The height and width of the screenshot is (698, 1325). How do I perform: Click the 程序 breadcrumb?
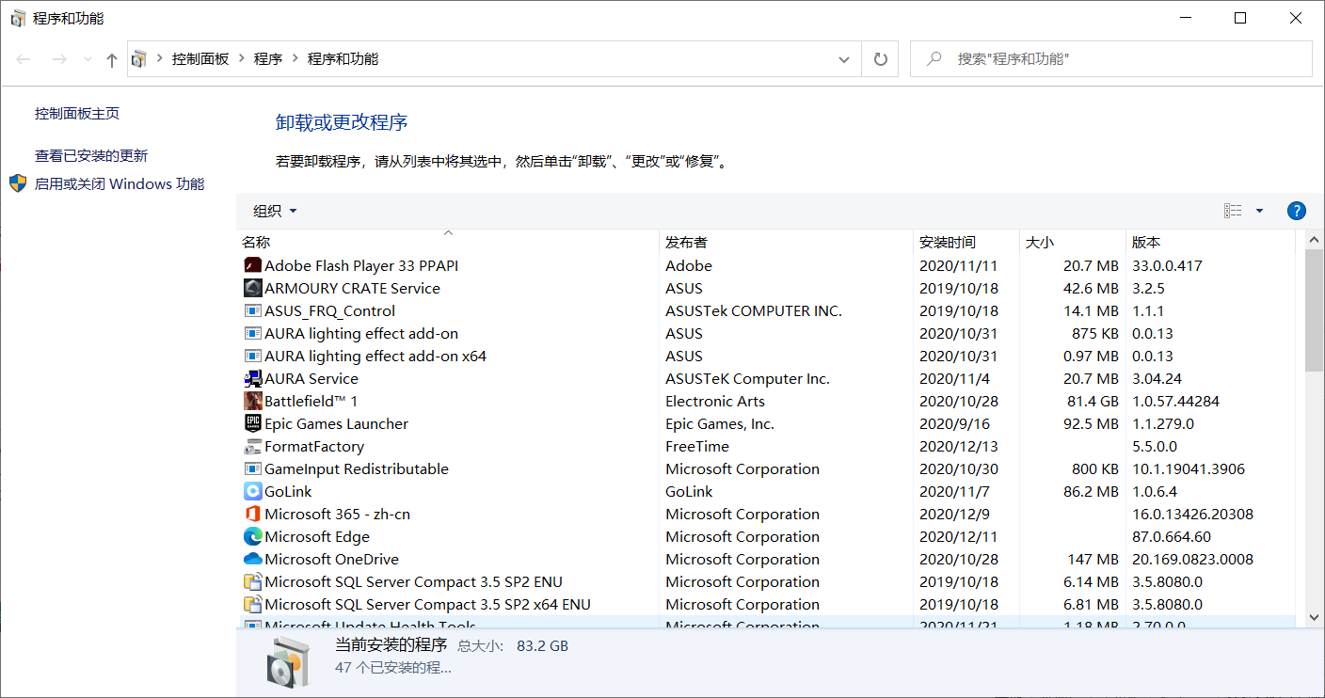(268, 59)
